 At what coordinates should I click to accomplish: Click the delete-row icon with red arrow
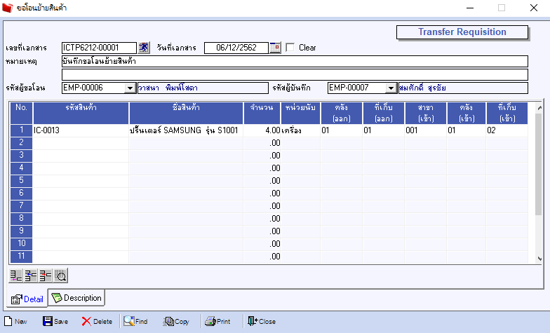[45, 276]
